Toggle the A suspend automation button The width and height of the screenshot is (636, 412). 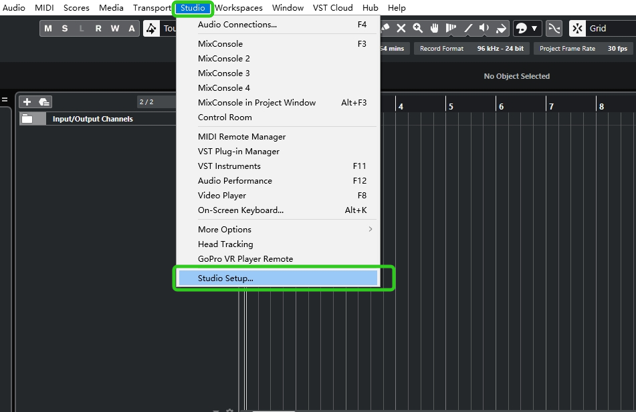coord(132,28)
